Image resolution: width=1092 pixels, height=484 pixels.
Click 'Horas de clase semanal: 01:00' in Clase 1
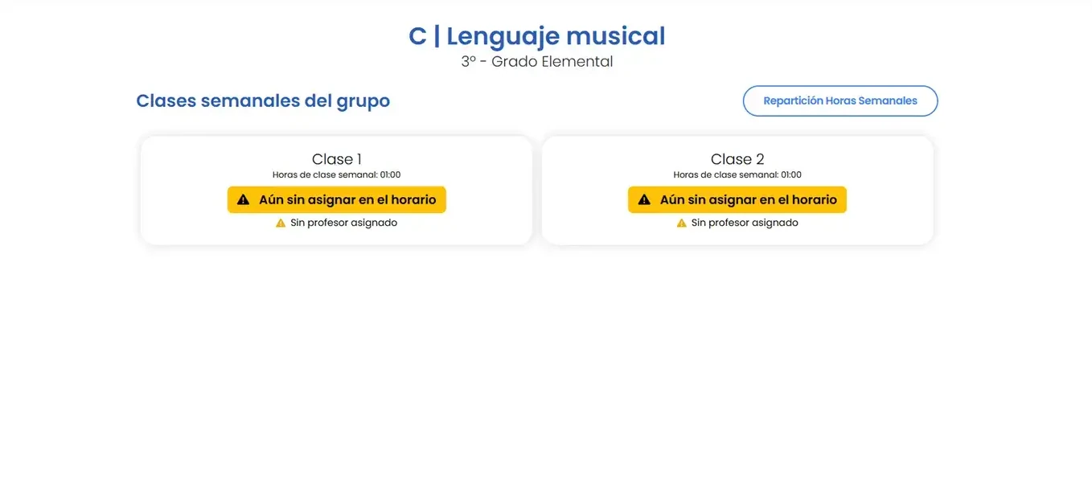[336, 174]
